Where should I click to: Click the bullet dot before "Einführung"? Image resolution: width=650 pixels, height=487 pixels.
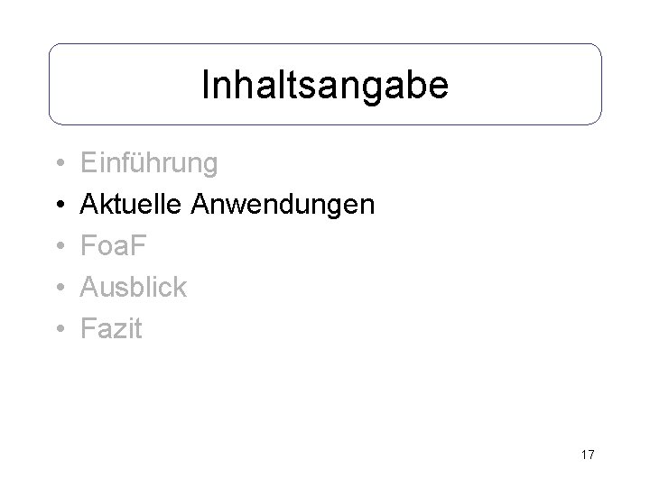coord(57,164)
